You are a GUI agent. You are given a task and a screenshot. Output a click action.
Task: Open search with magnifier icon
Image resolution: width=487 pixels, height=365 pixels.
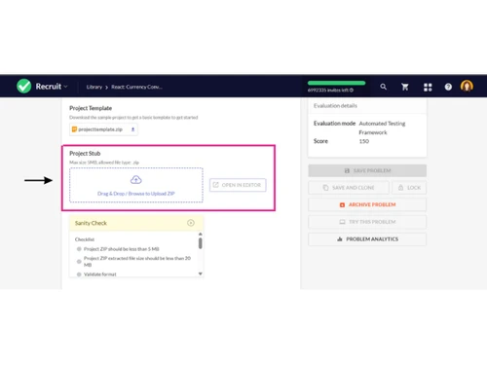click(x=384, y=87)
